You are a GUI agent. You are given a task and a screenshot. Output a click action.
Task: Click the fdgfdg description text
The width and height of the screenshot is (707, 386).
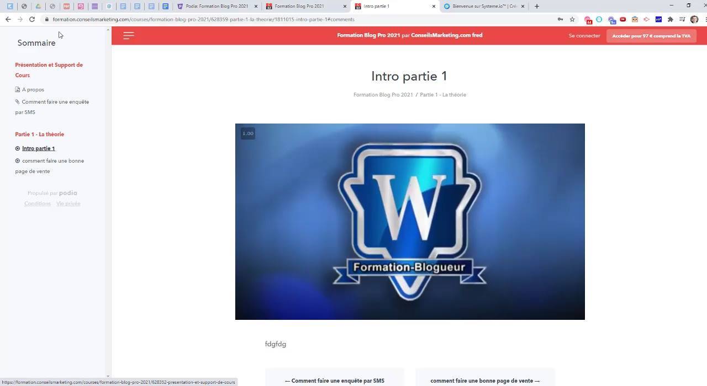pos(276,344)
